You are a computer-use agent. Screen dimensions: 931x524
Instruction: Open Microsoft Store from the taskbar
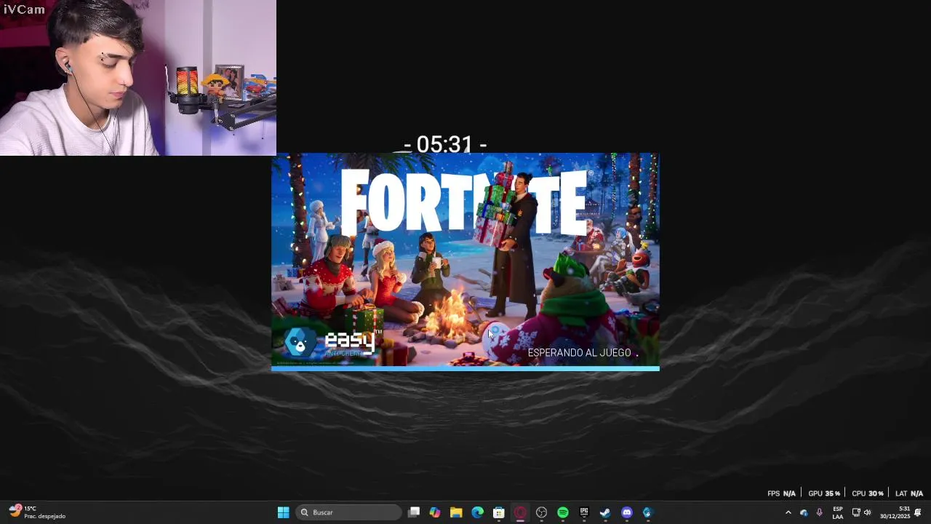(x=499, y=512)
